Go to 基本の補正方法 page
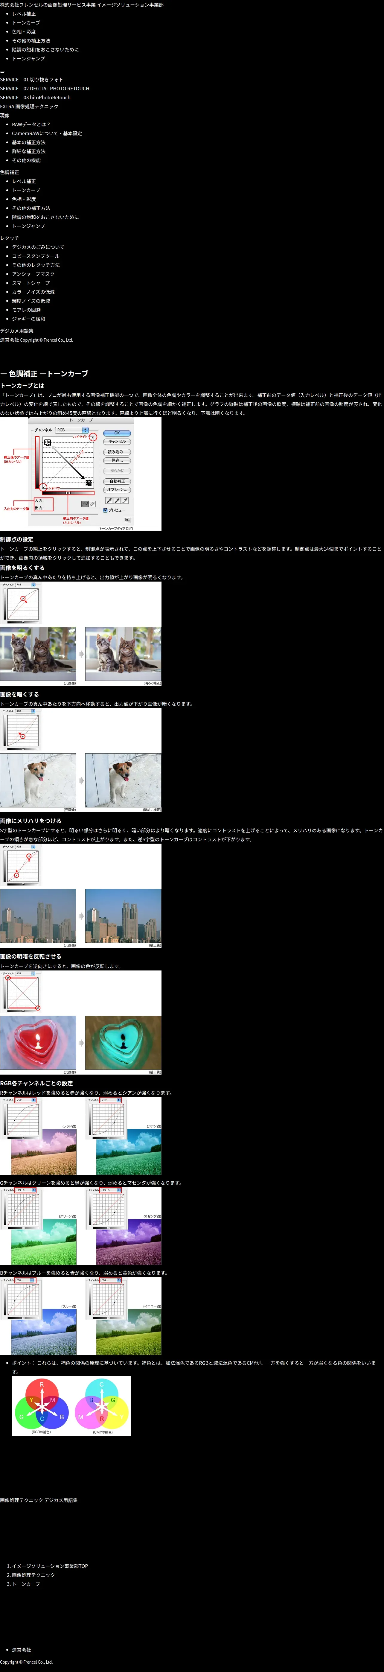The height and width of the screenshot is (1672, 384). 28,143
